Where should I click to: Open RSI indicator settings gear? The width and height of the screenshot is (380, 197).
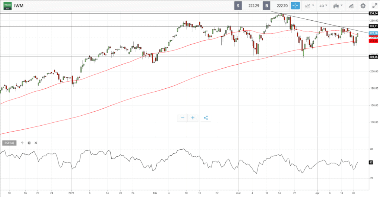coord(29,143)
